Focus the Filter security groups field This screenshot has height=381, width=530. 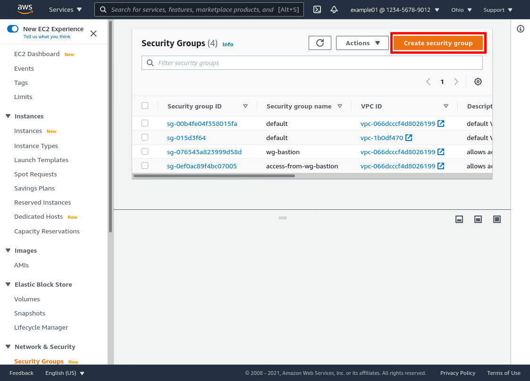(x=312, y=63)
